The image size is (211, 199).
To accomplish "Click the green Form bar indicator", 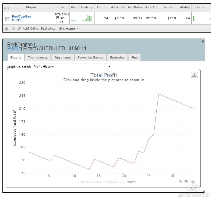I will pos(194,19).
